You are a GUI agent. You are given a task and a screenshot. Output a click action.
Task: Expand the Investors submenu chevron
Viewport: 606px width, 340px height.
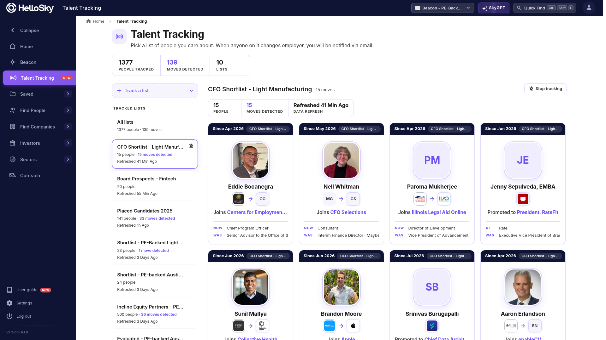pos(68,143)
